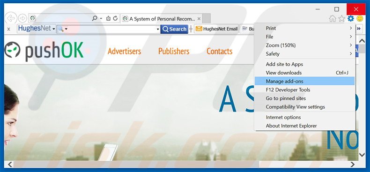Open the Publishers page link
370x172 pixels.
pos(174,51)
